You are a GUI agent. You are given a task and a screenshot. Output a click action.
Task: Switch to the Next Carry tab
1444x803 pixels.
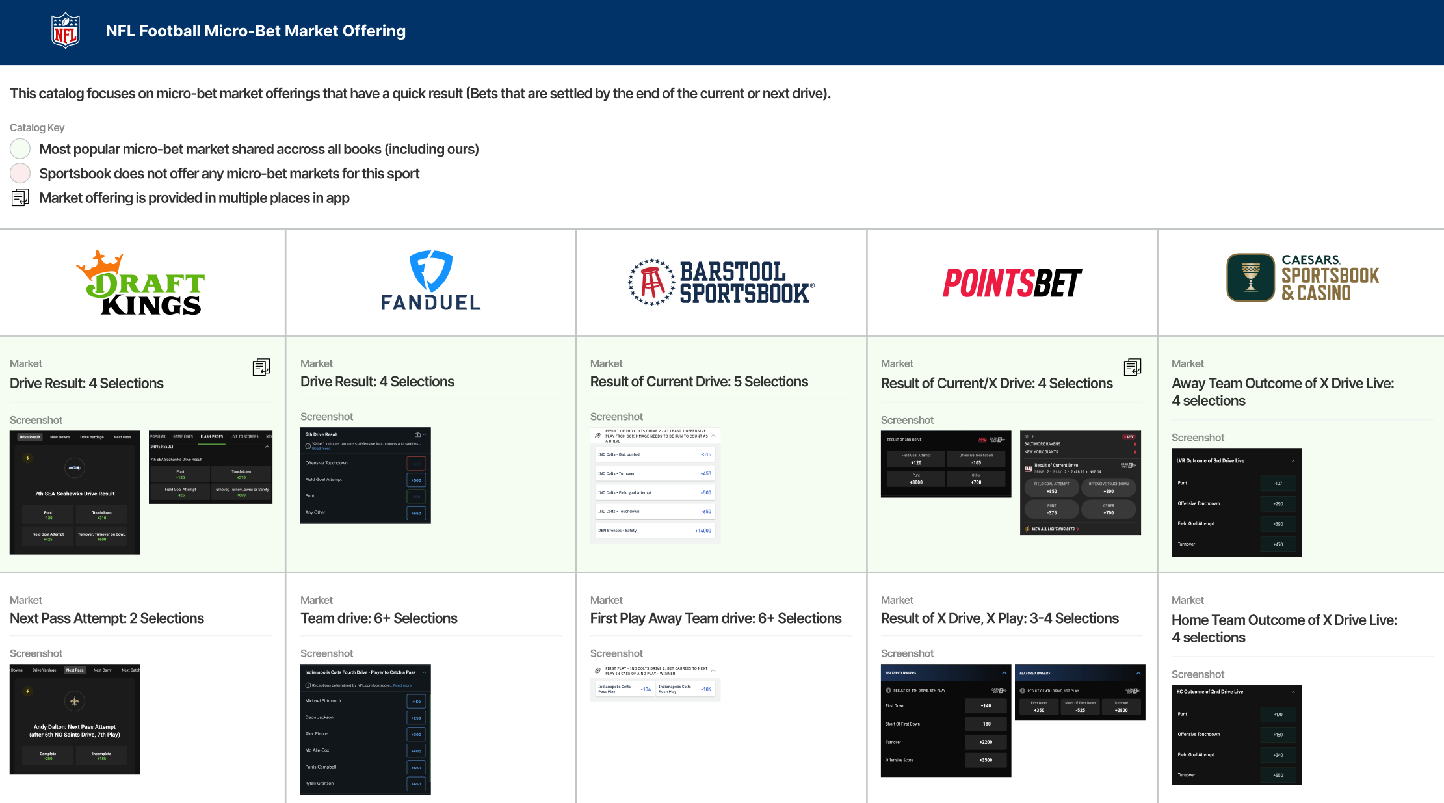[102, 670]
